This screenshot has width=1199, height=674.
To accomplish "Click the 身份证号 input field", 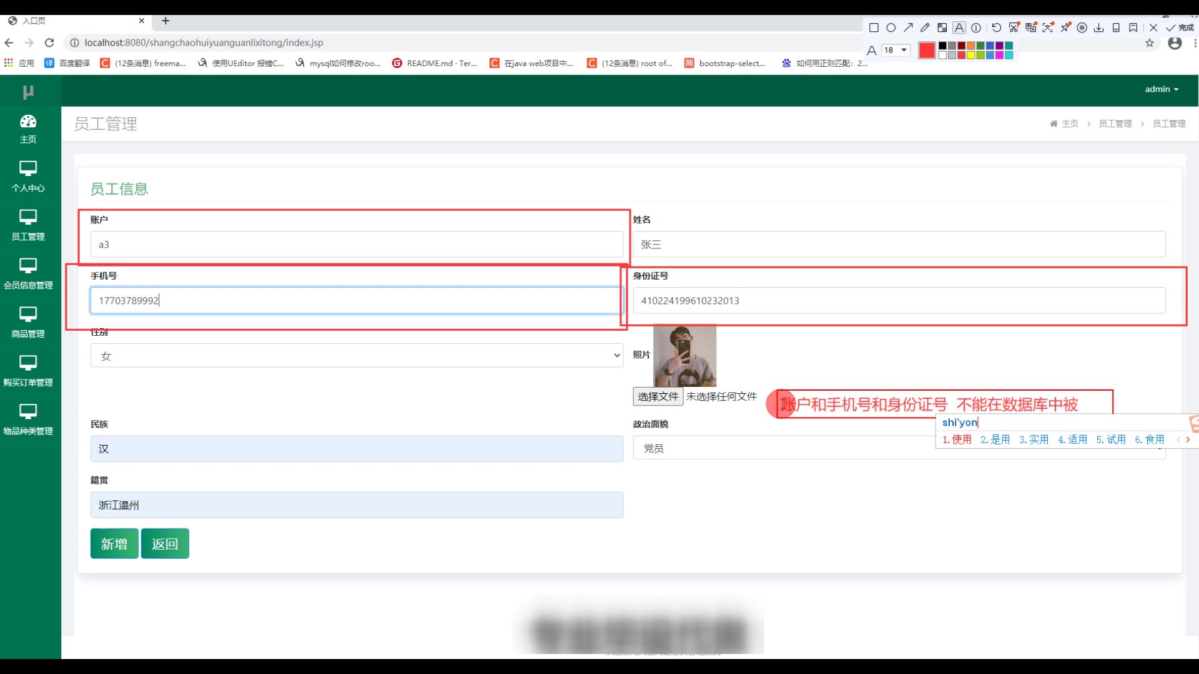I will 899,300.
